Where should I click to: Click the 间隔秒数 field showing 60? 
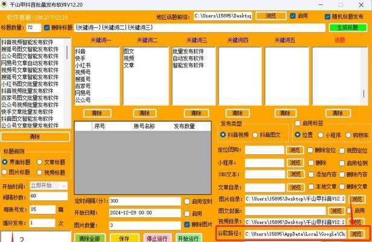(49, 196)
